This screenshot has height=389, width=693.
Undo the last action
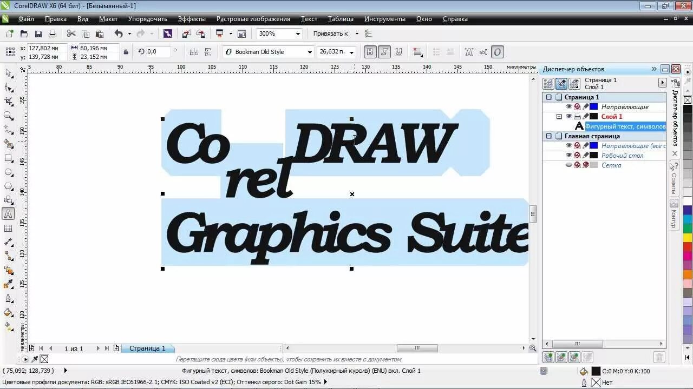119,33
